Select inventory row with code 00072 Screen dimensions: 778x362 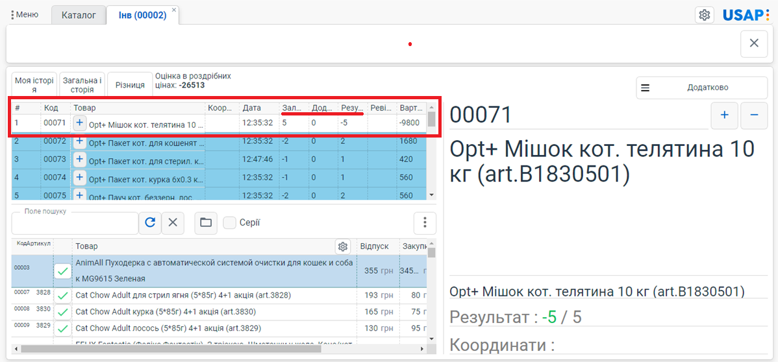pyautogui.click(x=220, y=141)
